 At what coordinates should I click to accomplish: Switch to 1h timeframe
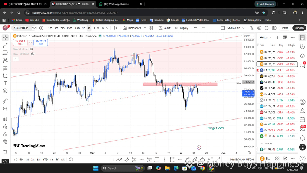coord(83,28)
